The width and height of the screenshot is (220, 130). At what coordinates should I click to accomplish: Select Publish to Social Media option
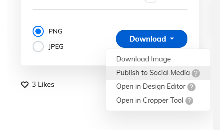(158, 73)
